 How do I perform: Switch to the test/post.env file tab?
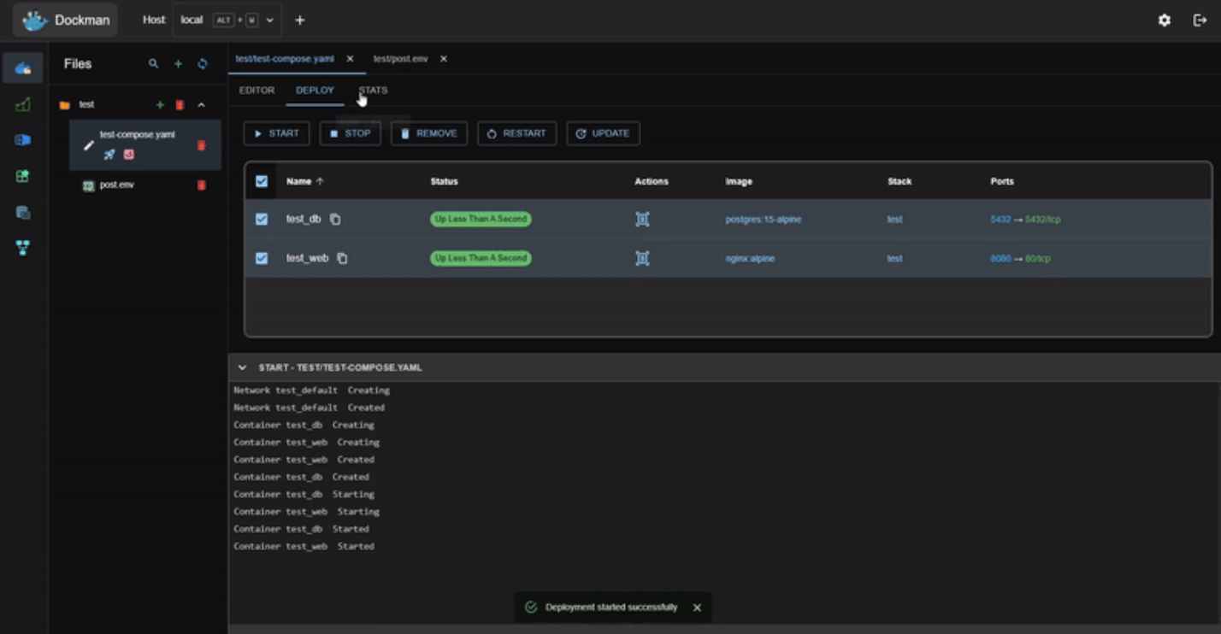400,59
